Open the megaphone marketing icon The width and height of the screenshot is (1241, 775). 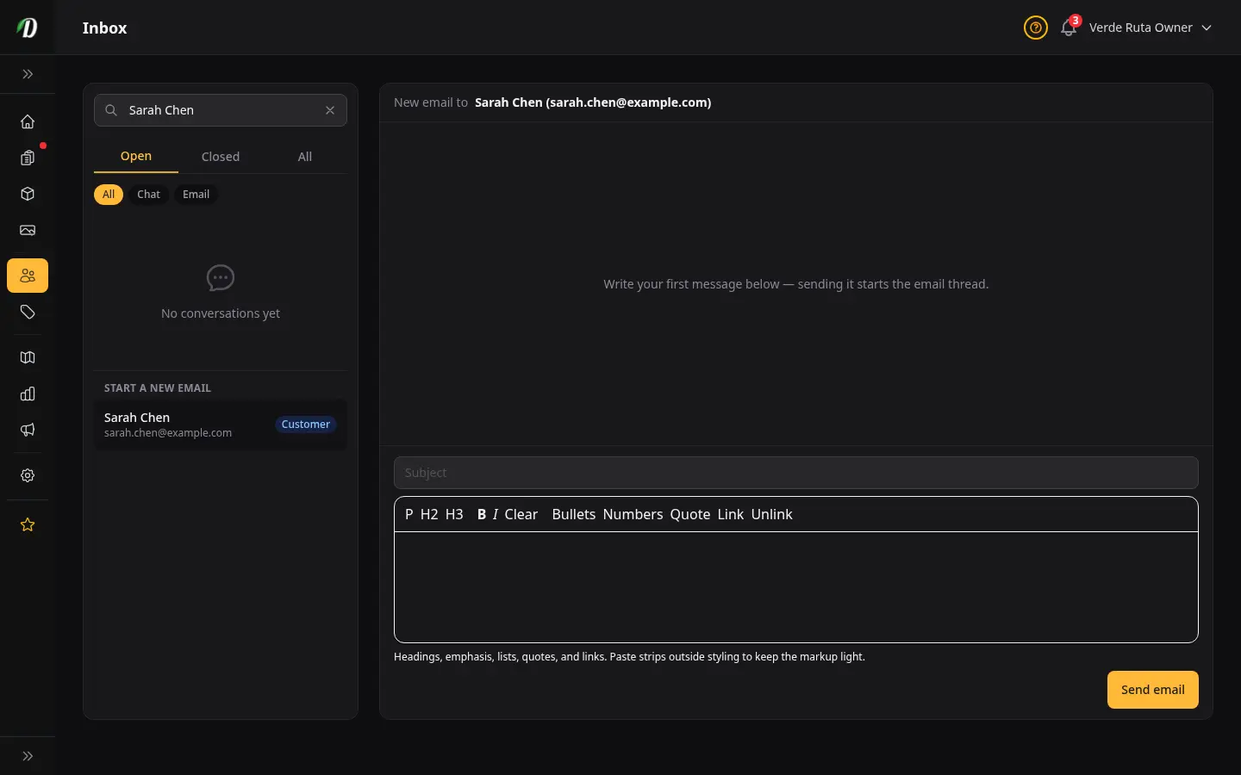point(28,430)
